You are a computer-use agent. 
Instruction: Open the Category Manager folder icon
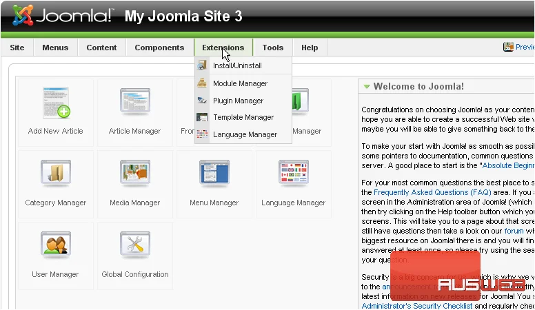(x=56, y=172)
